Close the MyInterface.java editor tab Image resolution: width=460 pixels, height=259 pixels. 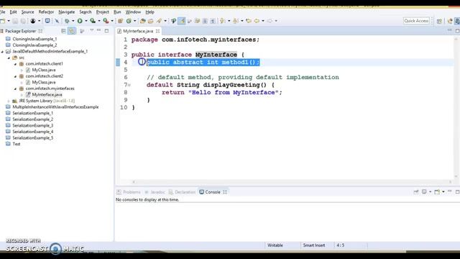click(x=158, y=31)
